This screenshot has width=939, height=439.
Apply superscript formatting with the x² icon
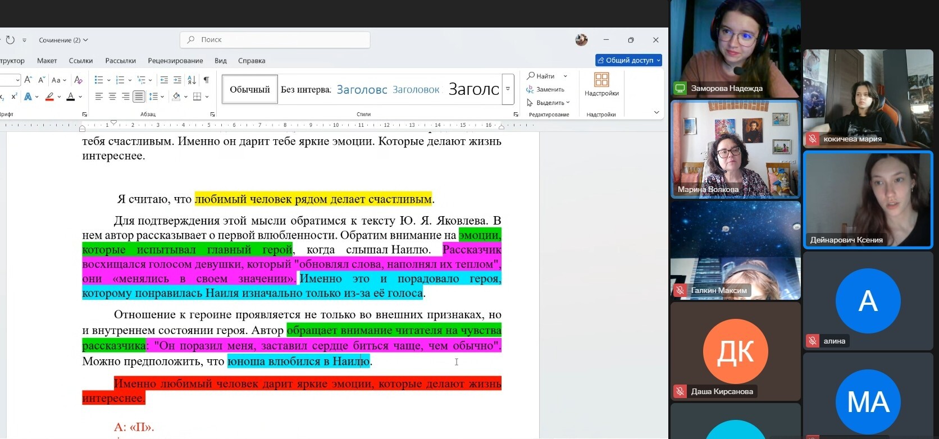click(14, 97)
